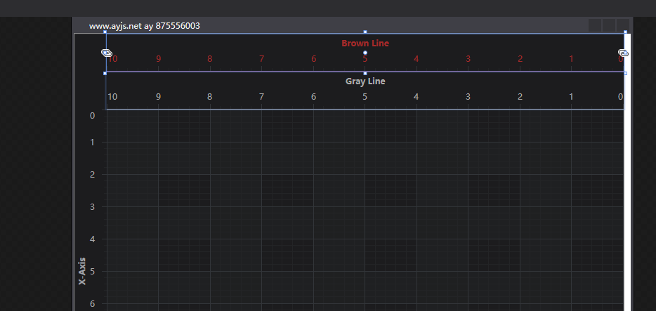Click gray tick label 7 on Gray Line

pos(261,97)
